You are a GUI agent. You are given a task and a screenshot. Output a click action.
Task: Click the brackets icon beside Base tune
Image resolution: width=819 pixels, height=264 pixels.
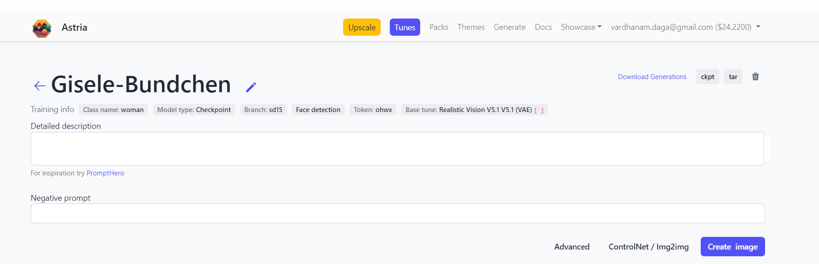(x=539, y=110)
